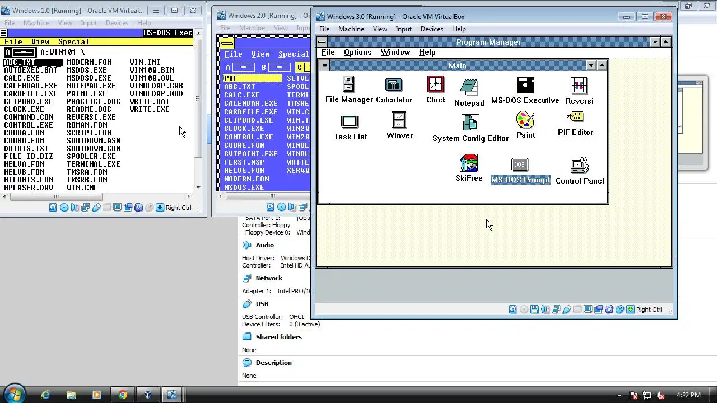Open the Main group window control menu box
Screen dimensions: 717x403
coord(324,65)
